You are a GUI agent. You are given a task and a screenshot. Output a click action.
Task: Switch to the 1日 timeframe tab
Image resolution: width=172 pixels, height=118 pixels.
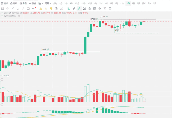click(x=128, y=3)
